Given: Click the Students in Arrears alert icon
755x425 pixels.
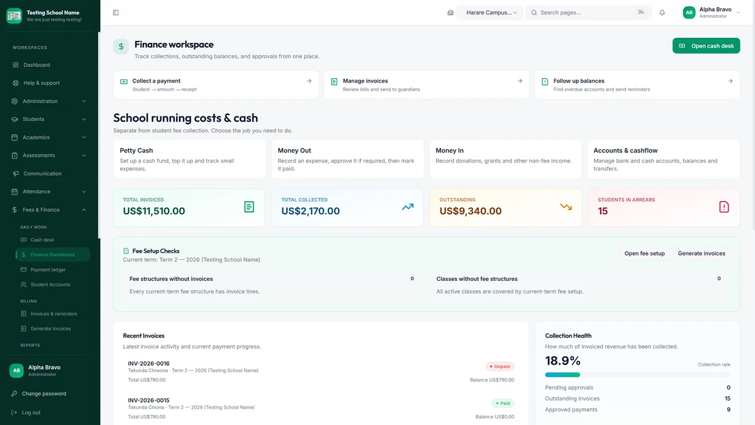Looking at the screenshot, I should click(724, 207).
